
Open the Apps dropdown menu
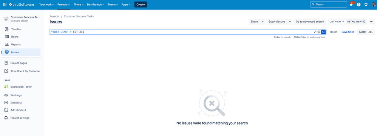(126, 5)
